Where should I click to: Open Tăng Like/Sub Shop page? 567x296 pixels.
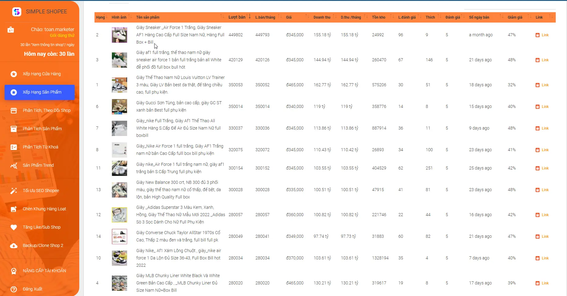[40, 227]
